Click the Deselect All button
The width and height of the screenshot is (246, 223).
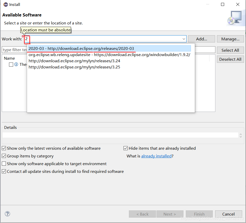click(x=230, y=59)
